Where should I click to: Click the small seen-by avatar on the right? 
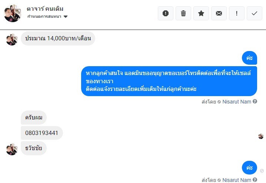[x=261, y=136]
